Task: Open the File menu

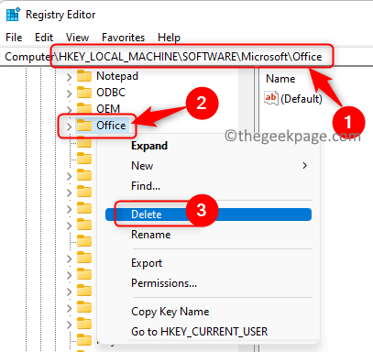Action: point(14,38)
